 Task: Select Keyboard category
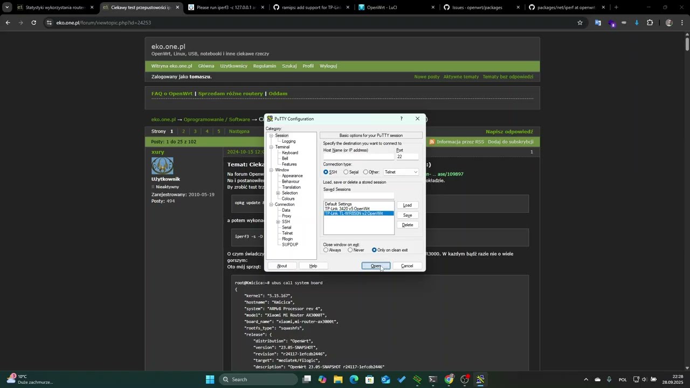click(289, 153)
